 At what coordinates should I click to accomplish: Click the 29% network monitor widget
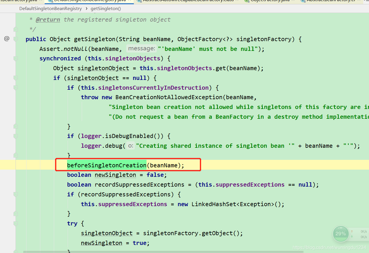click(x=341, y=234)
